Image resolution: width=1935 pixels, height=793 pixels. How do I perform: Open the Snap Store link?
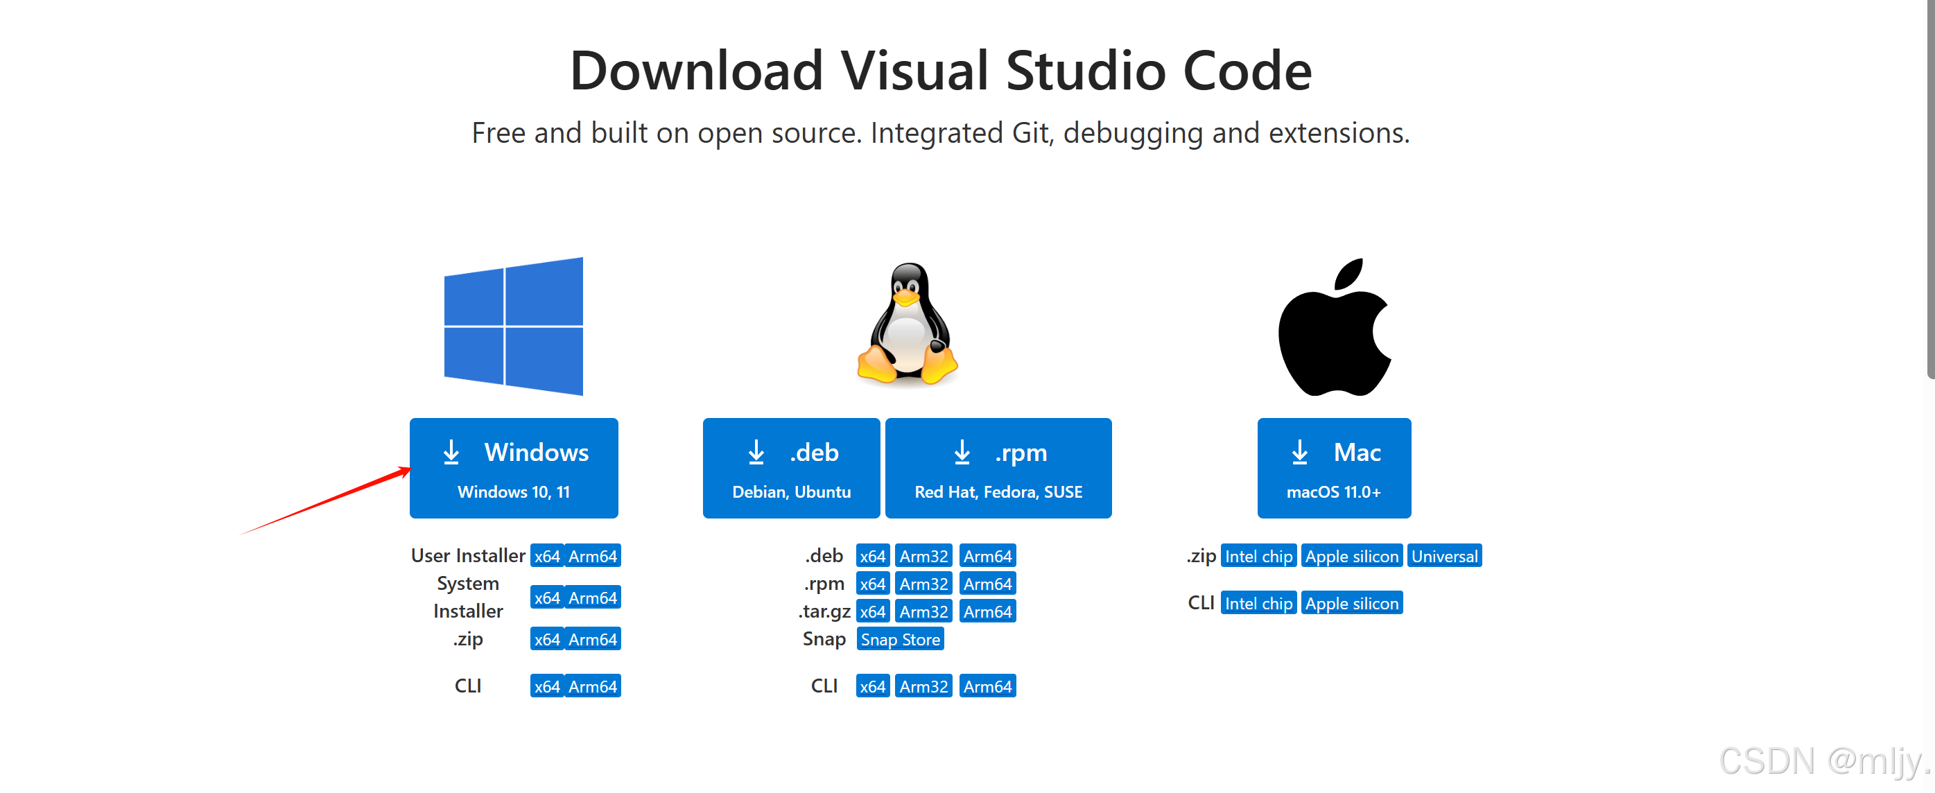click(900, 639)
